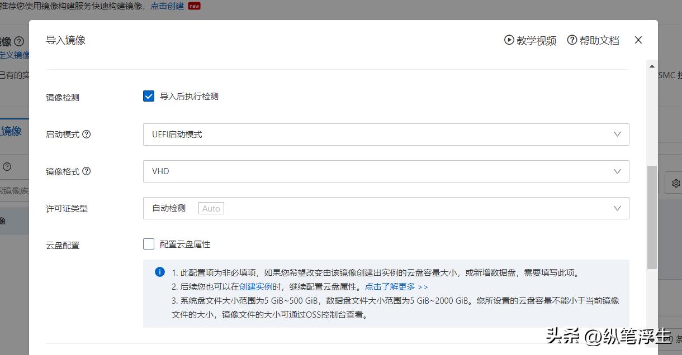Open the 帮助文档 help icon
682x355 pixels.
click(x=572, y=40)
